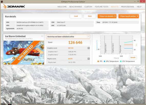This screenshot has width=146, height=105.
Task: Click the Ice Storm Unlimited thumbnail image
Action: tap(24, 53)
